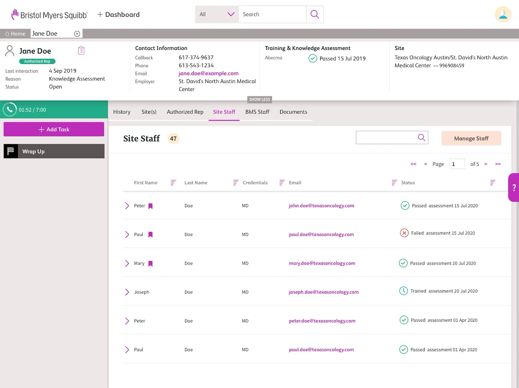519x388 pixels.
Task: Switch to the History tab
Action: [x=122, y=112]
